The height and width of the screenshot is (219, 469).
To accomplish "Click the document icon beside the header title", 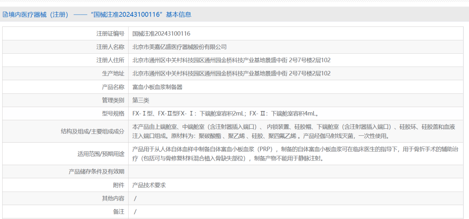I will (x=5, y=14).
